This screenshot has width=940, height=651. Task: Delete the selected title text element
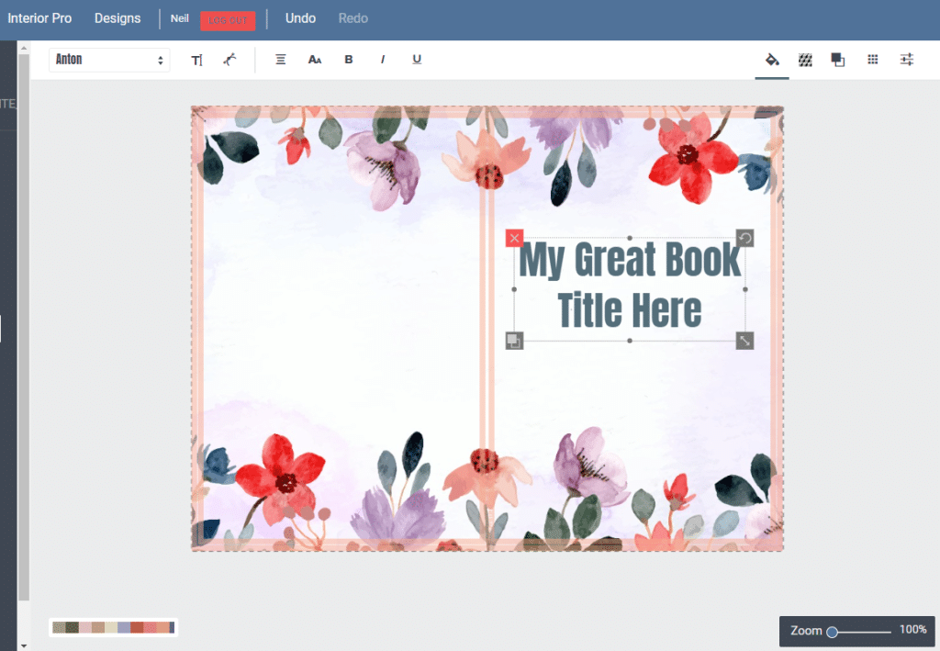515,238
